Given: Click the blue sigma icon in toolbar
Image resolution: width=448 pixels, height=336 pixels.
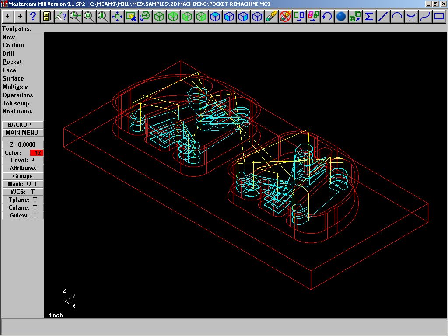Looking at the screenshot, I should click(369, 17).
